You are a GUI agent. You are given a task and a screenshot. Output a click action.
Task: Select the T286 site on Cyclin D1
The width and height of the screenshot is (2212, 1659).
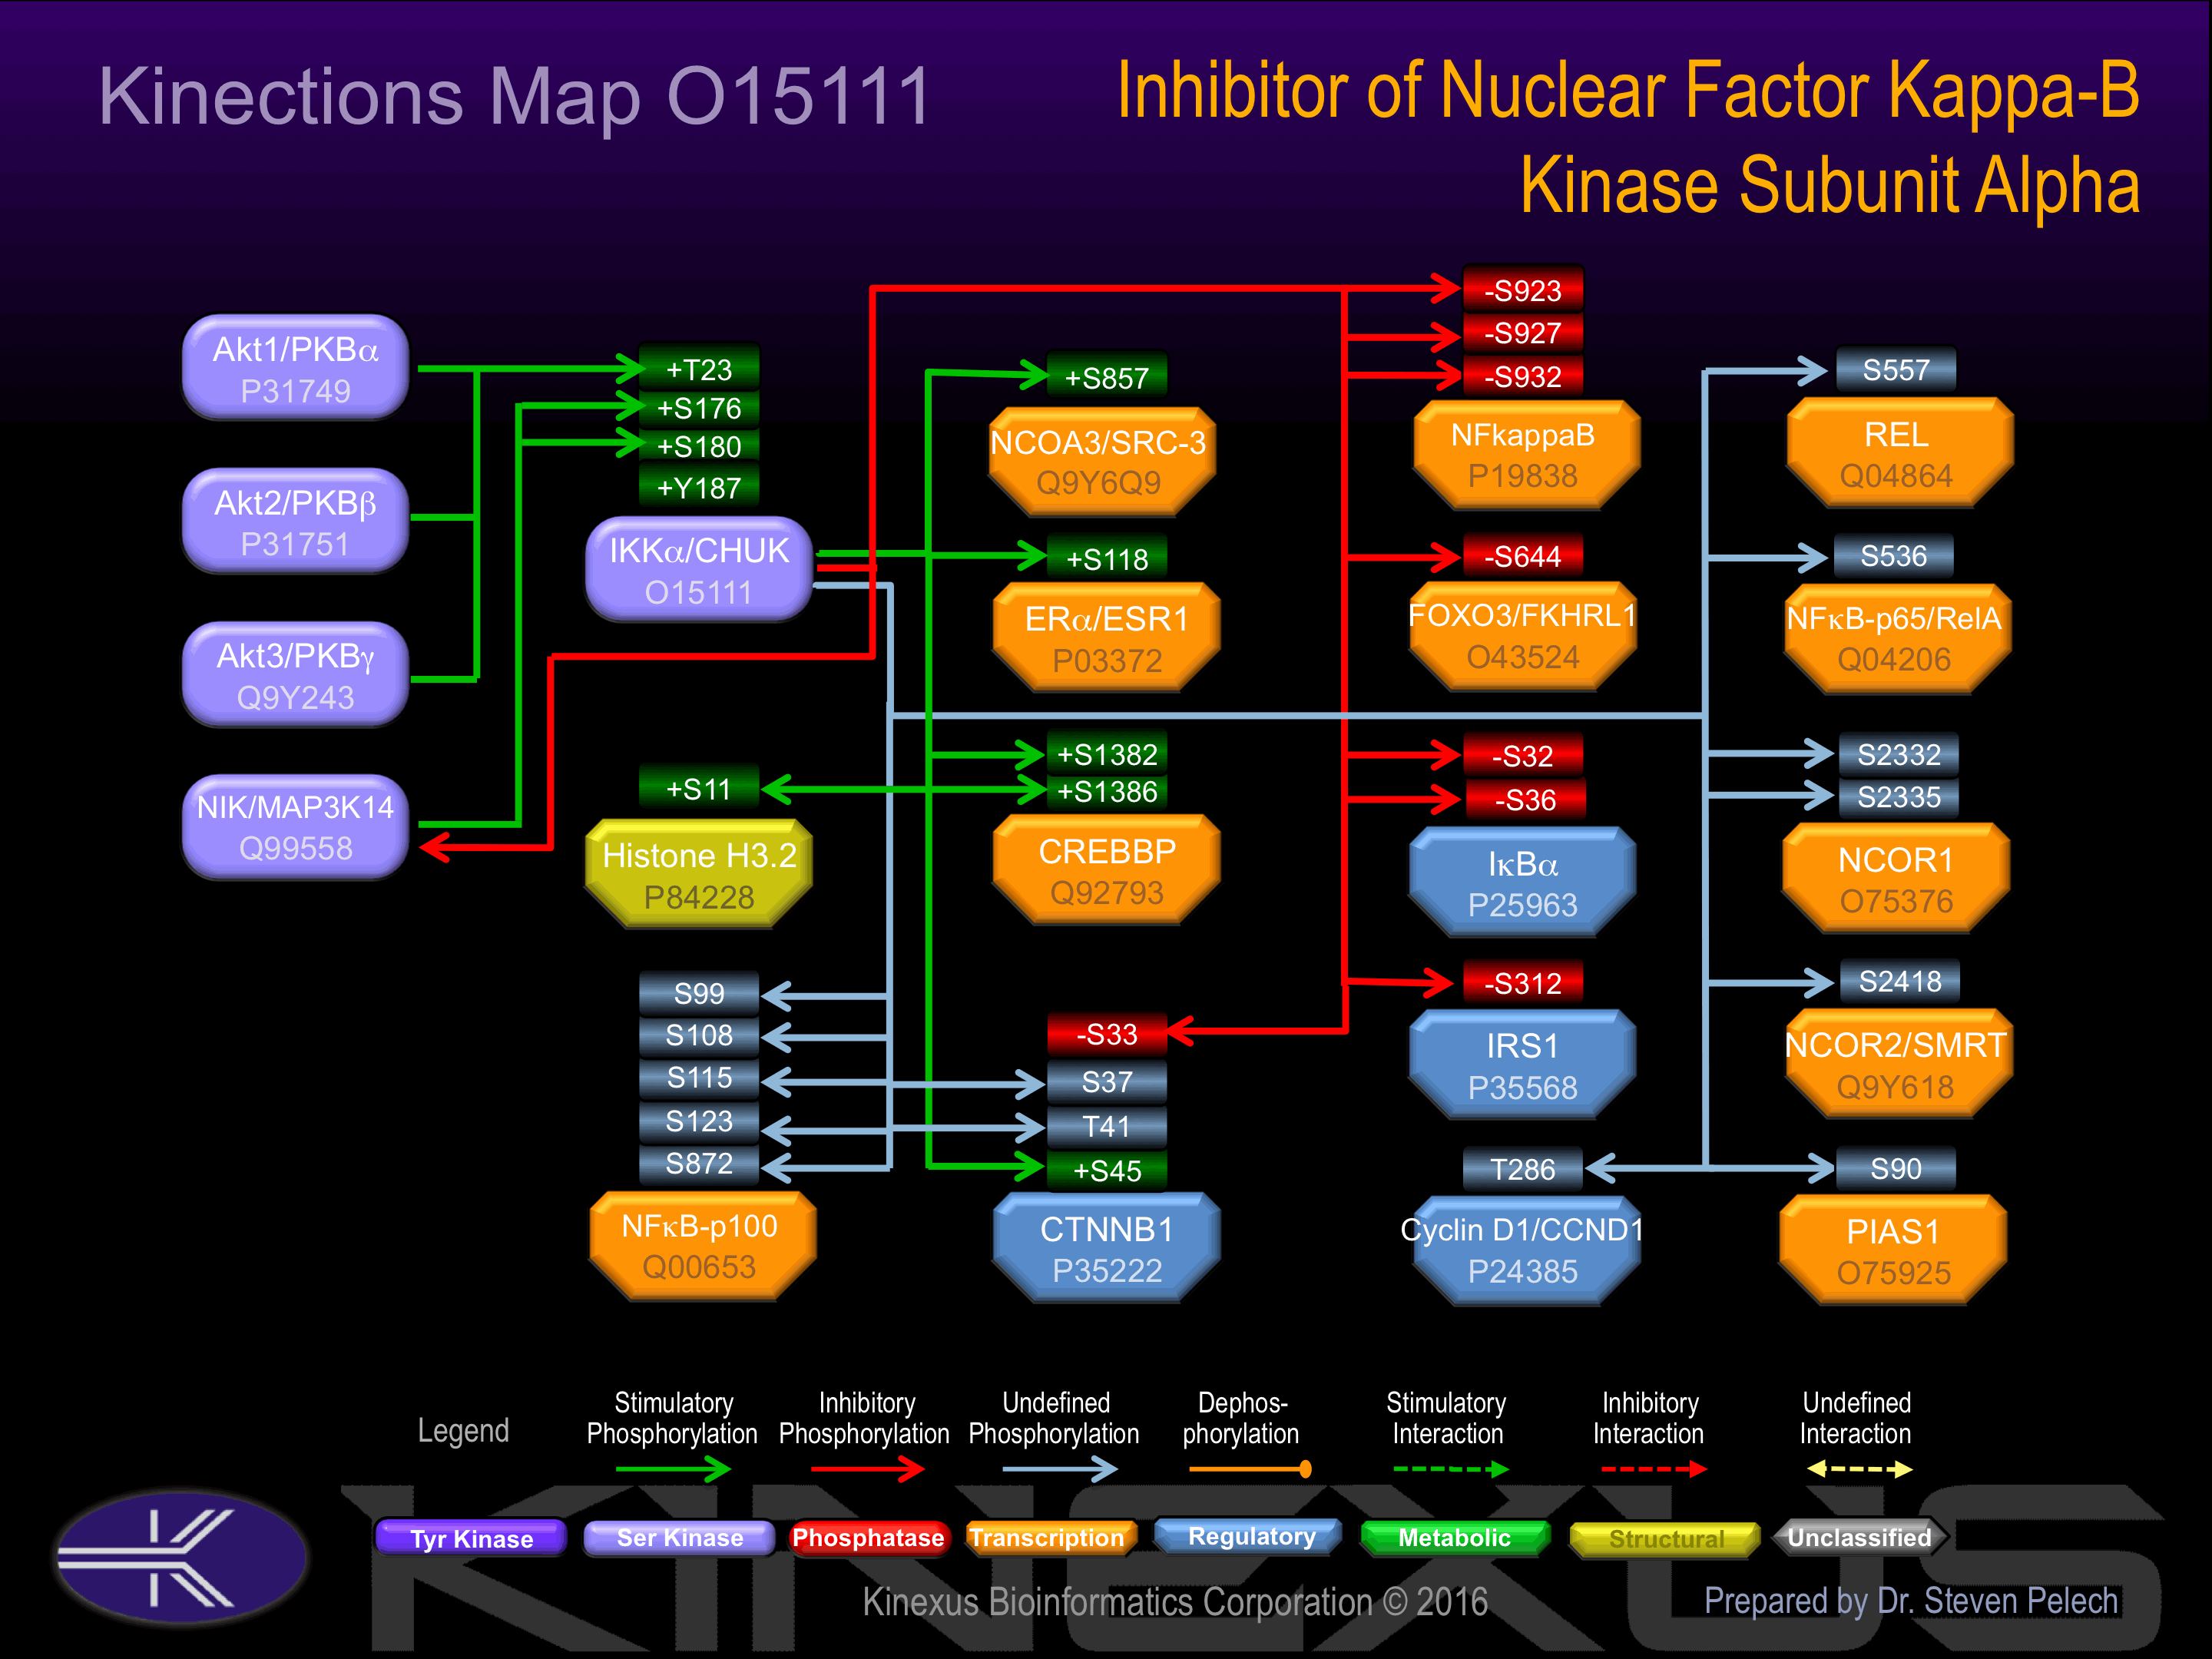click(1523, 1168)
